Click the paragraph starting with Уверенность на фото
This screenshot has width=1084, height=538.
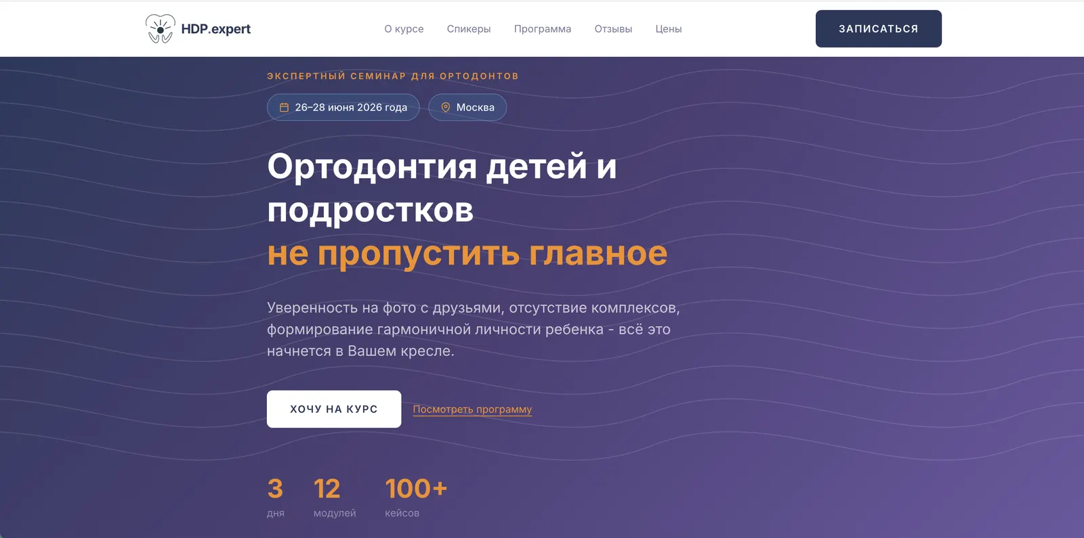(474, 329)
